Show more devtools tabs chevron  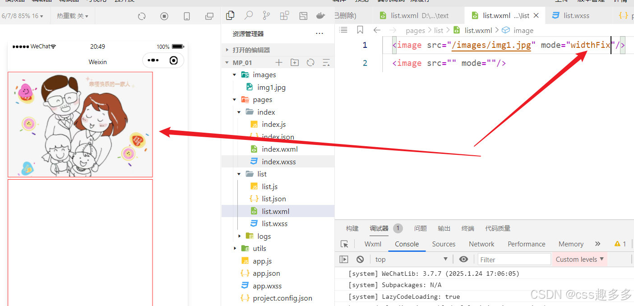click(x=598, y=244)
